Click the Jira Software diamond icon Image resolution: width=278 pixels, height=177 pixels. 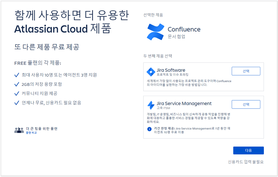point(151,72)
